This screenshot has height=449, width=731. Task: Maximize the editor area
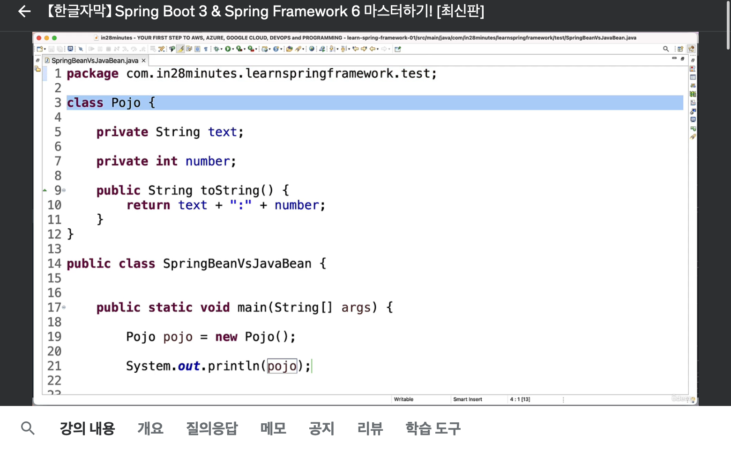coord(683,58)
